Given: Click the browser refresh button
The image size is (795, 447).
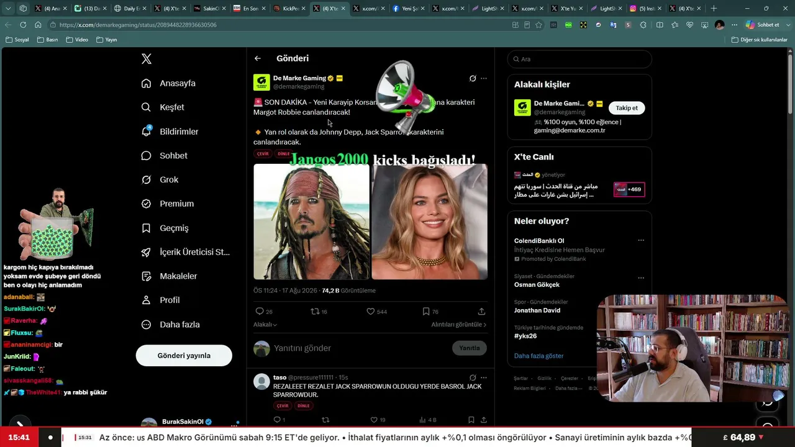Looking at the screenshot, I should (23, 25).
